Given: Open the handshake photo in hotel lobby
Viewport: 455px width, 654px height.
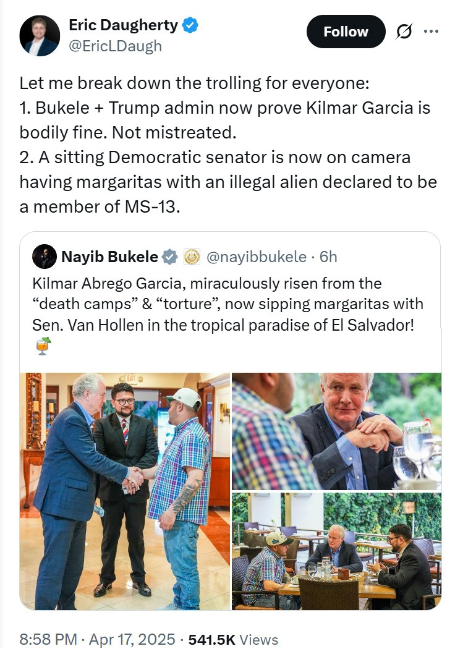Looking at the screenshot, I should pos(125,491).
